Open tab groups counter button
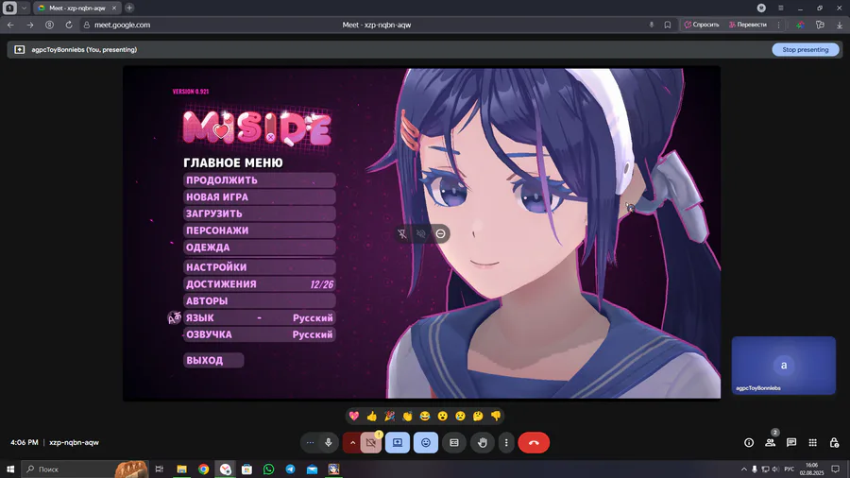 [9, 9]
